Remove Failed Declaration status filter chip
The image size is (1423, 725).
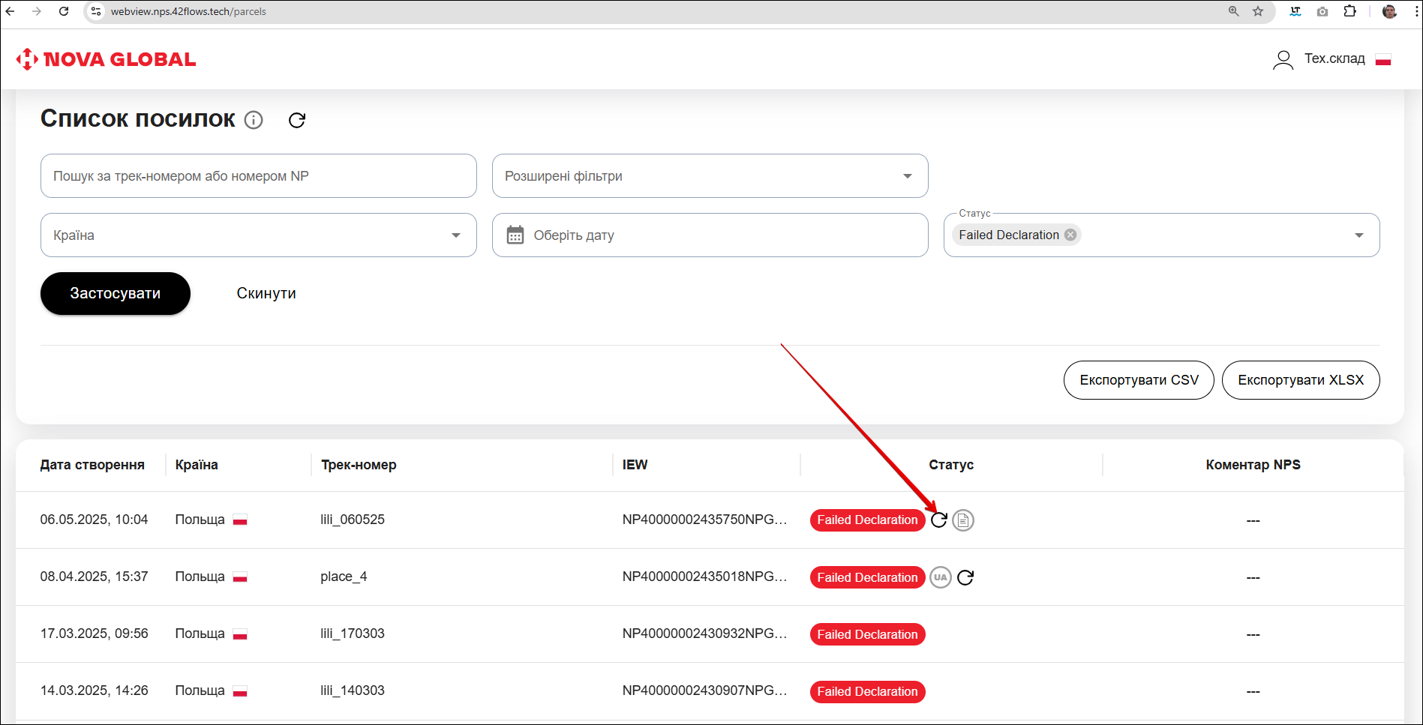tap(1070, 235)
